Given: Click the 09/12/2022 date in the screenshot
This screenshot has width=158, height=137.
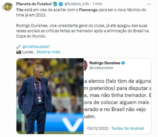Looking at the screenshot, I should (98, 128).
